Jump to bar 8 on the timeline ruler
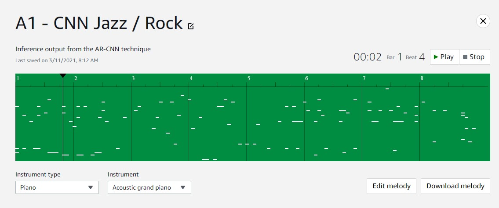This screenshot has width=499, height=208. click(x=422, y=78)
